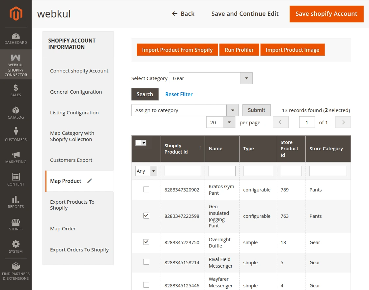Open the Marketing megaphone icon
This screenshot has height=290, width=369.
(16, 155)
